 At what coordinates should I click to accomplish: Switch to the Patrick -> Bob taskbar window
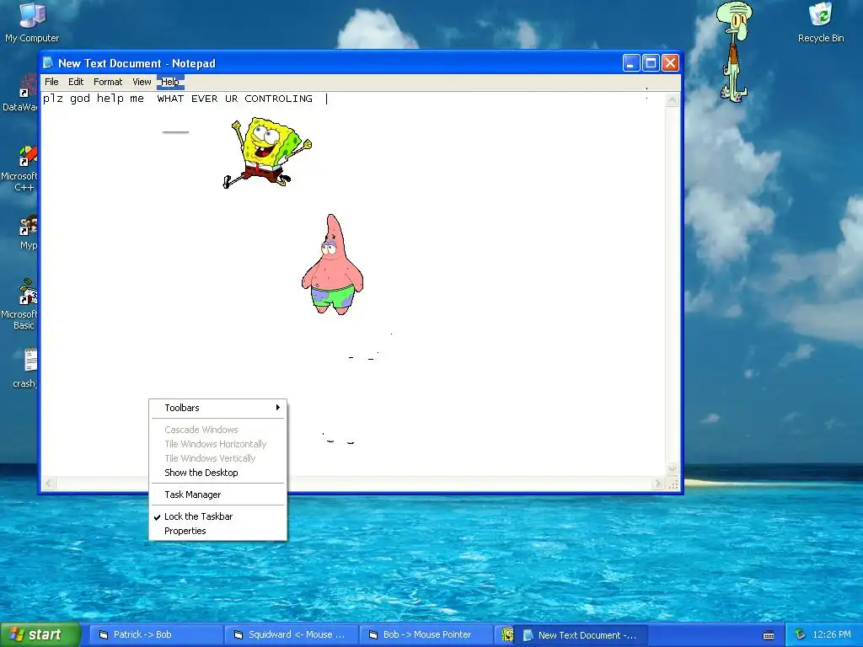pyautogui.click(x=156, y=635)
